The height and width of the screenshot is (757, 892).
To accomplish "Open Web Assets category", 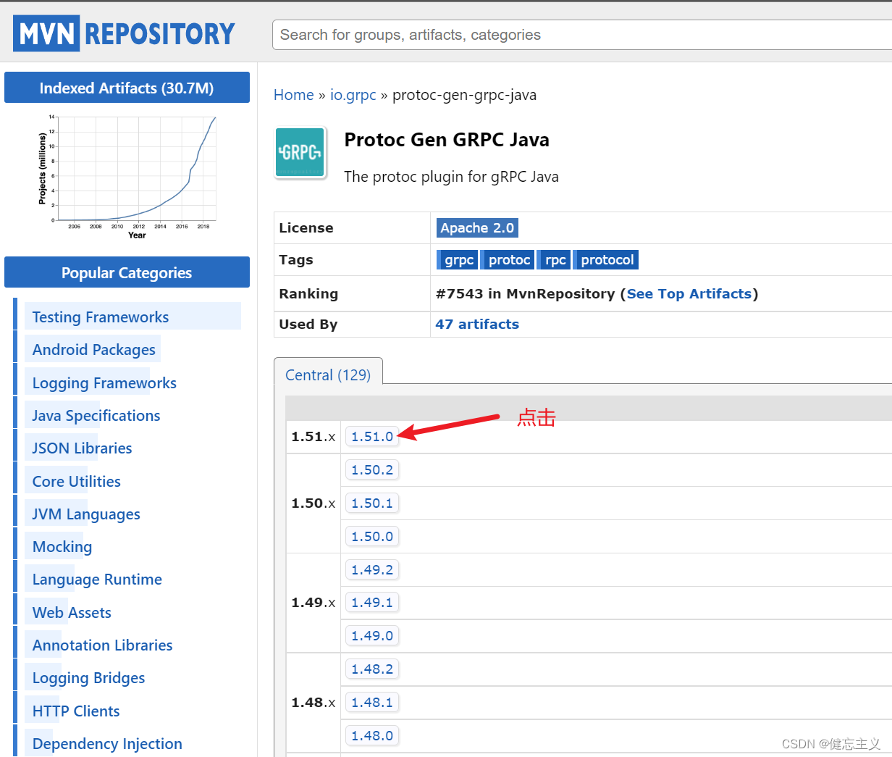I will [x=72, y=613].
